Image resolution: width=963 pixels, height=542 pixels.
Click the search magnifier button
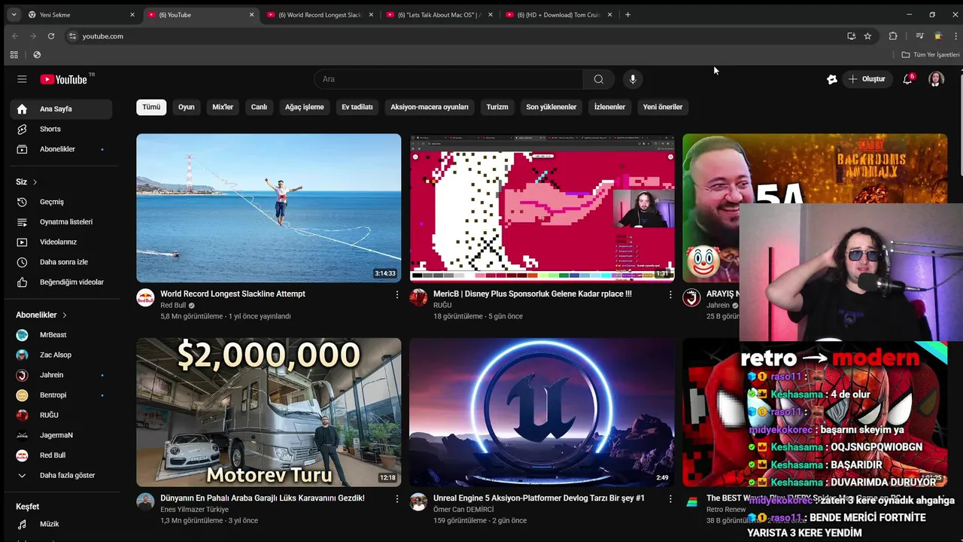click(x=598, y=79)
